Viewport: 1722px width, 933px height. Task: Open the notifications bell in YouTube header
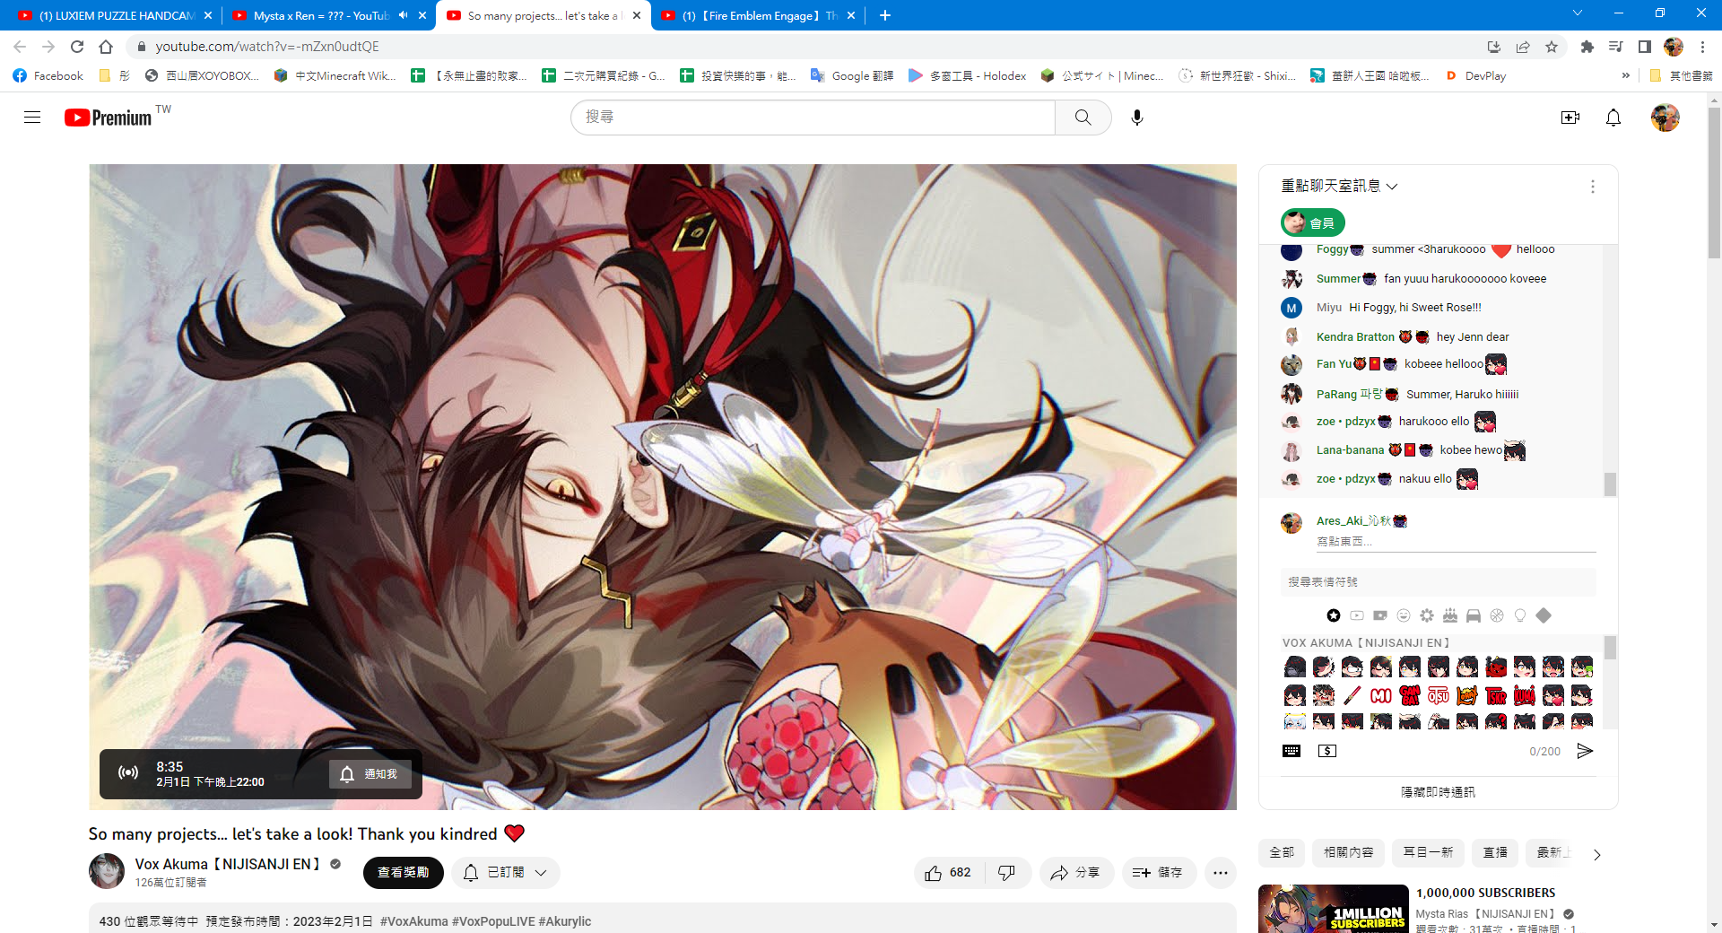pyautogui.click(x=1613, y=118)
